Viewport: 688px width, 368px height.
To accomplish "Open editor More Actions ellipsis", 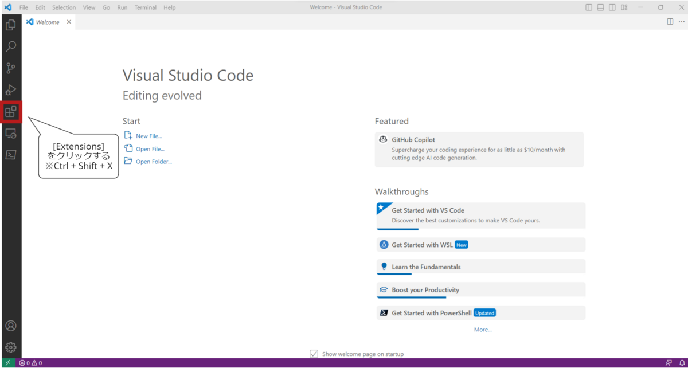I will point(681,22).
